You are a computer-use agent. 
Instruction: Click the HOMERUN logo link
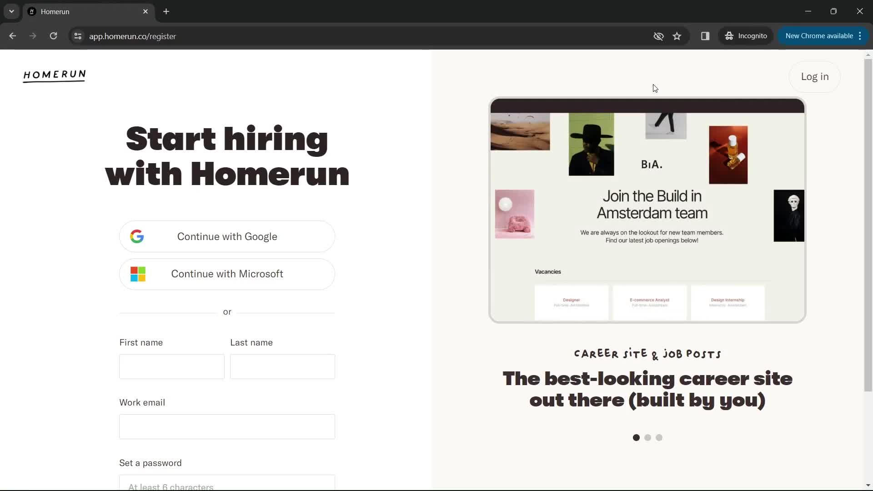55,75
